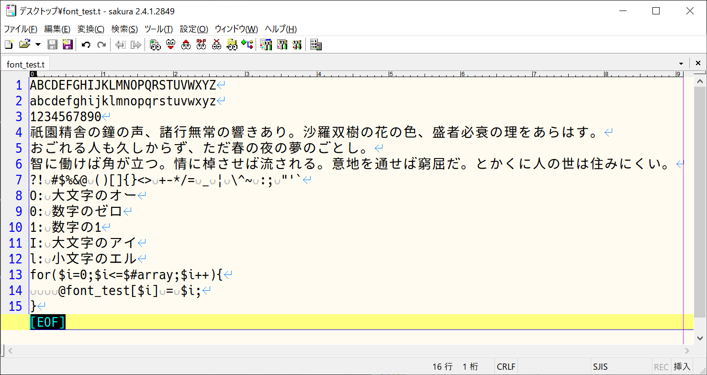This screenshot has width=707, height=375.
Task: Click the redo arrow icon
Action: pos(101,45)
